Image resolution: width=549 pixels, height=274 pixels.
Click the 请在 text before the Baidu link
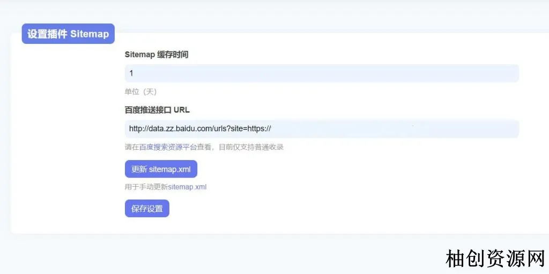pyautogui.click(x=132, y=147)
